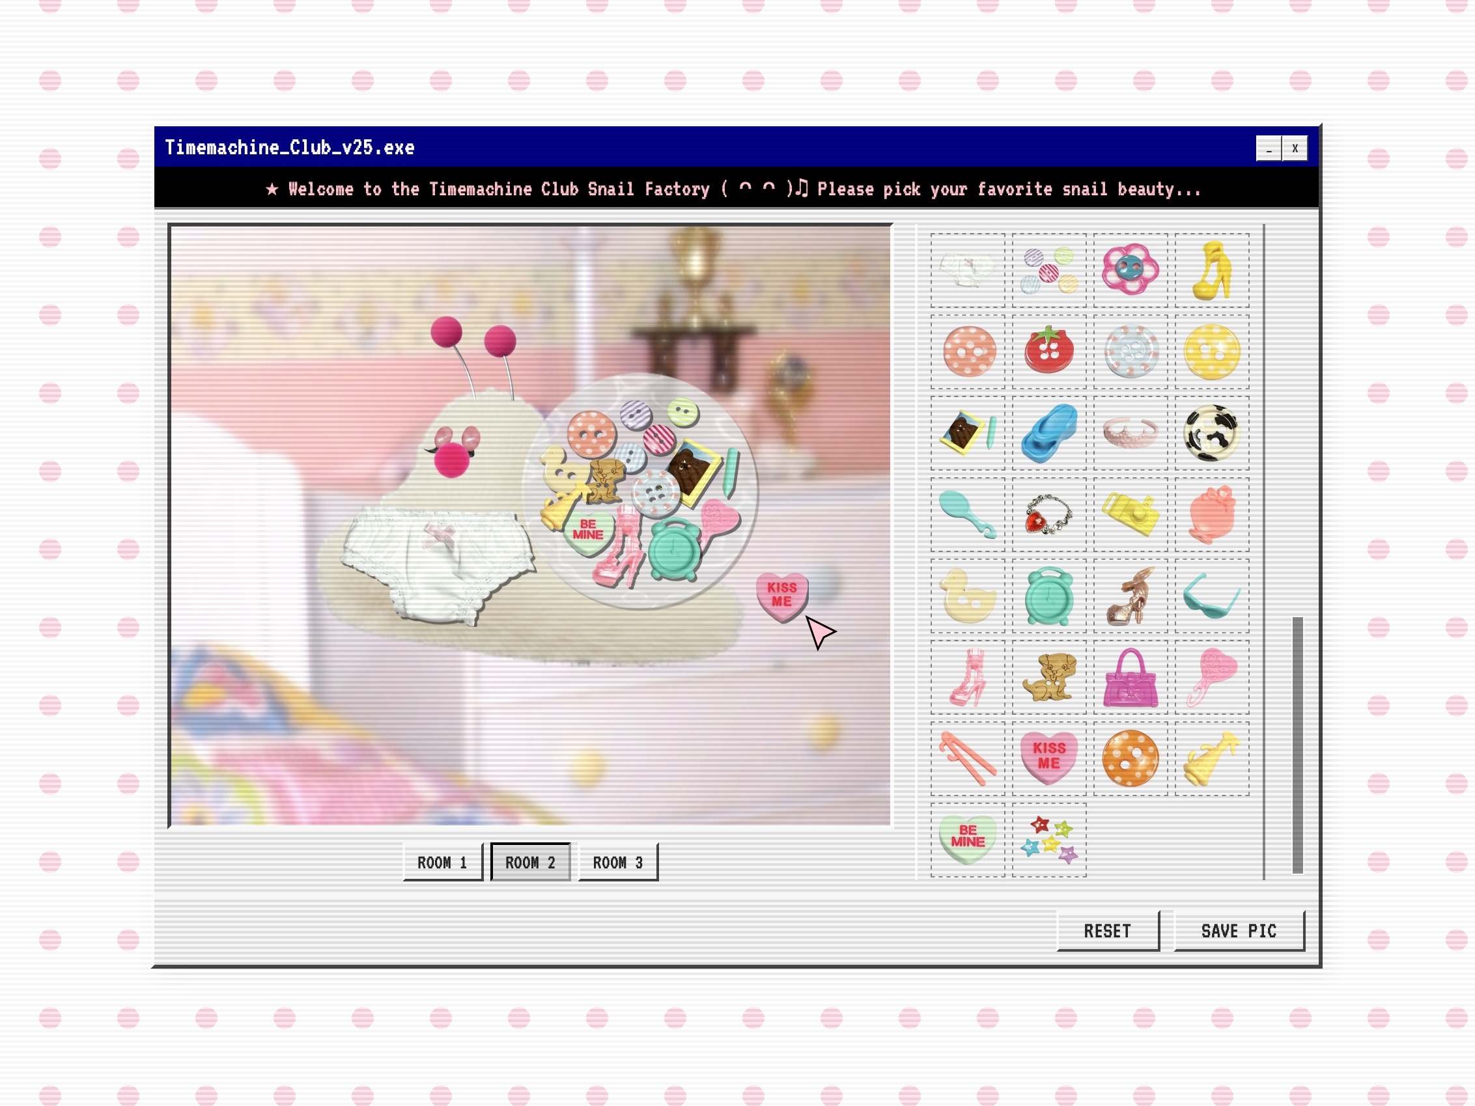Pick the KISS ME heart in palette
This screenshot has height=1106, width=1475.
(x=1049, y=758)
